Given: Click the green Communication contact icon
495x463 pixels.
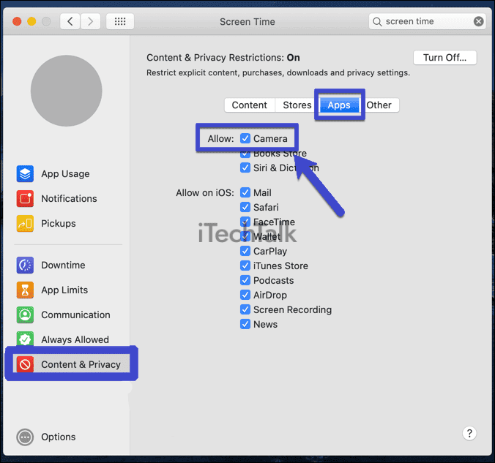Looking at the screenshot, I should click(25, 315).
